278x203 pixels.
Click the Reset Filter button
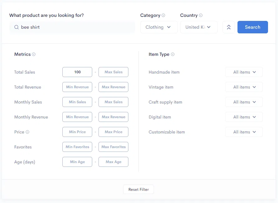pyautogui.click(x=138, y=189)
